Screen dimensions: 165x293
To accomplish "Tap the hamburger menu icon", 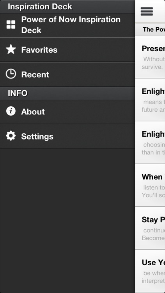I will pyautogui.click(x=147, y=11).
